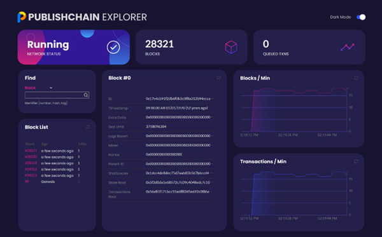Click the blocks cube icon
Image resolution: width=382 pixels, height=237 pixels.
click(x=231, y=47)
